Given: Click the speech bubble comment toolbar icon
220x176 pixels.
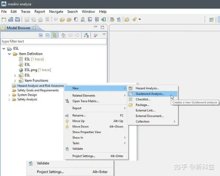Looking at the screenshot, I should point(56,19).
